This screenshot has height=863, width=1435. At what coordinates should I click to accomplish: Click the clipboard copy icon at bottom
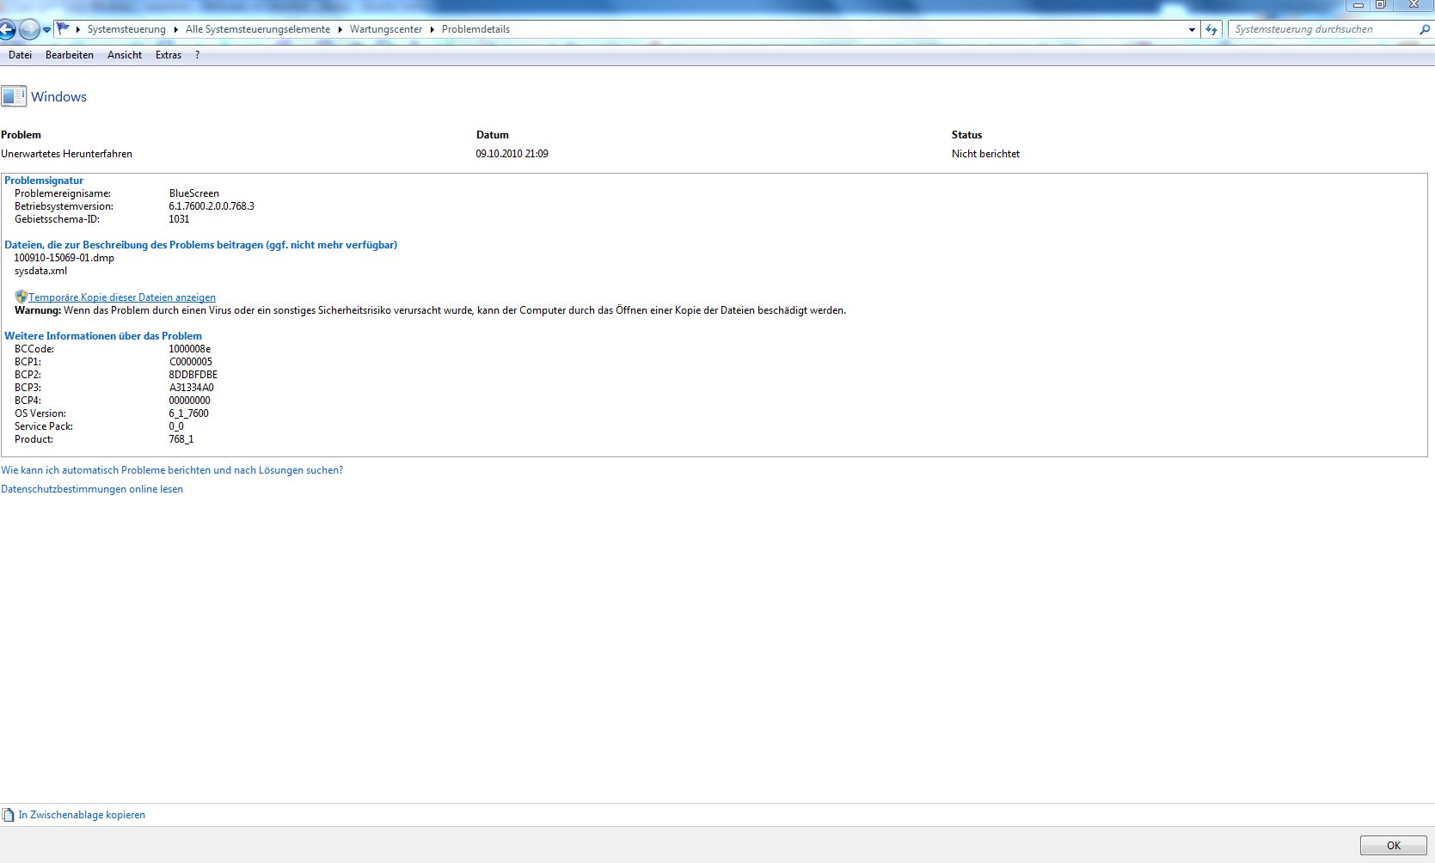[9, 815]
